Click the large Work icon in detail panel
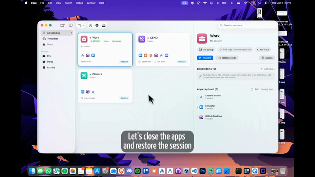Screen dimensions: 315x177 [x=202, y=39]
